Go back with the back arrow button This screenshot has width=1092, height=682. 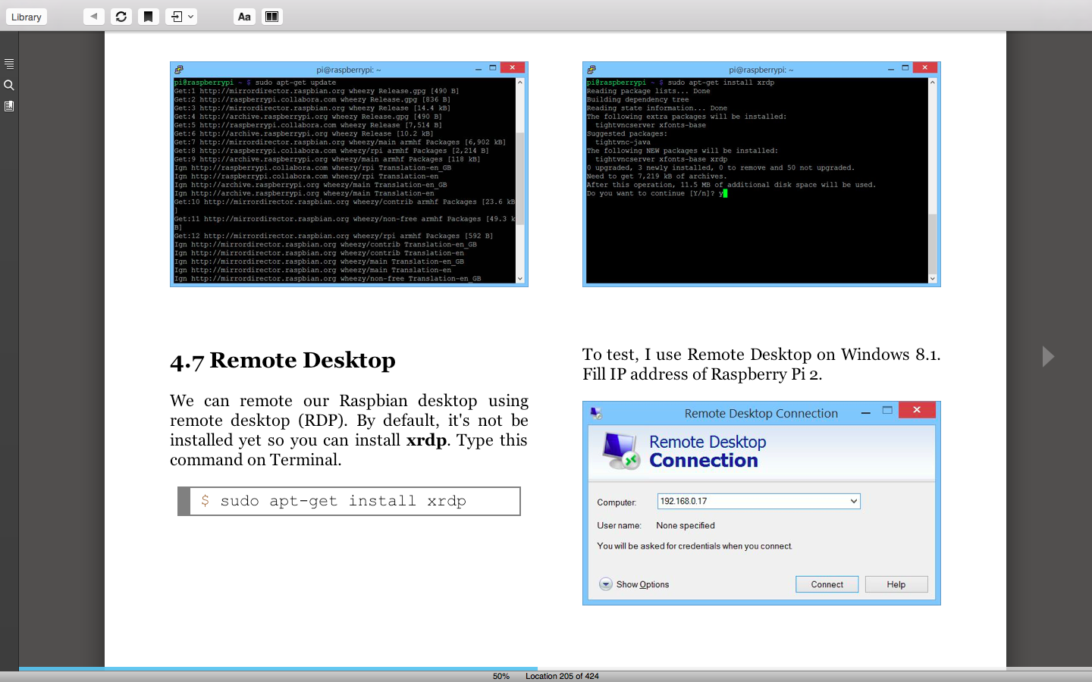(94, 16)
